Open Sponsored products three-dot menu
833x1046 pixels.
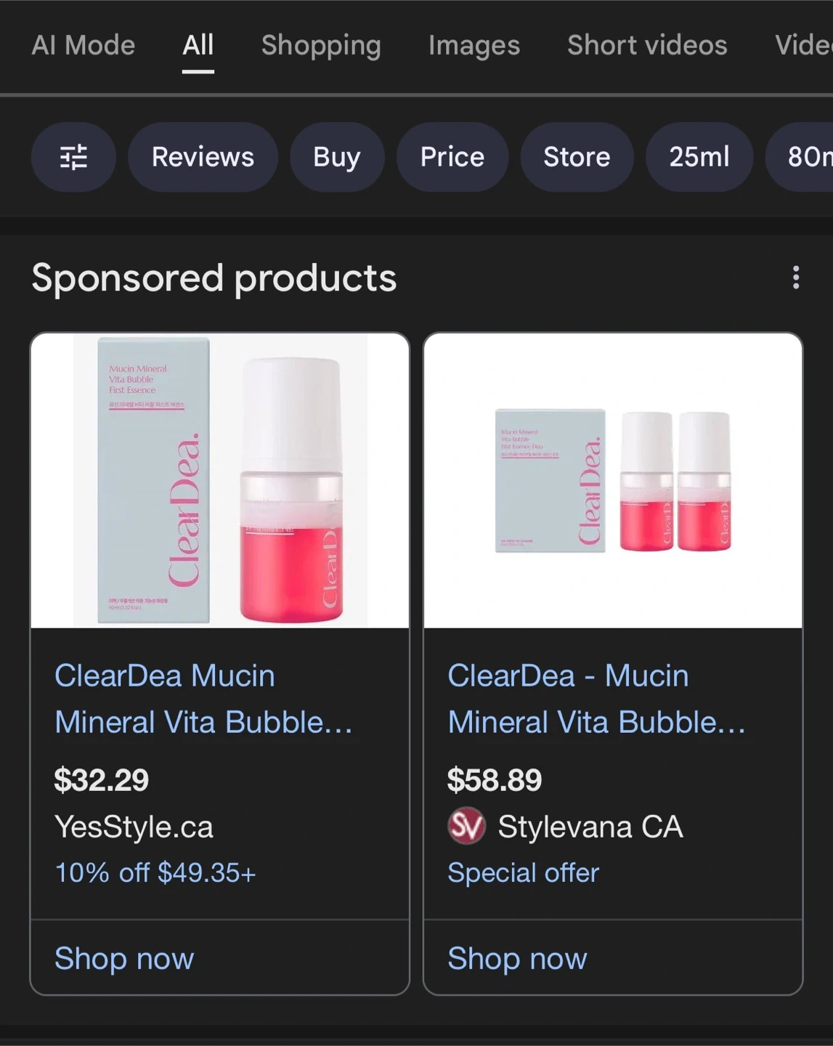[x=796, y=277]
